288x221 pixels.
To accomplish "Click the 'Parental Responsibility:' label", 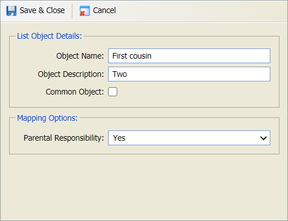I will click(64, 138).
